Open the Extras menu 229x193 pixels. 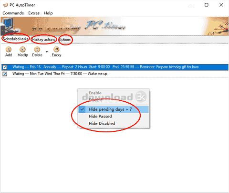(x=34, y=13)
